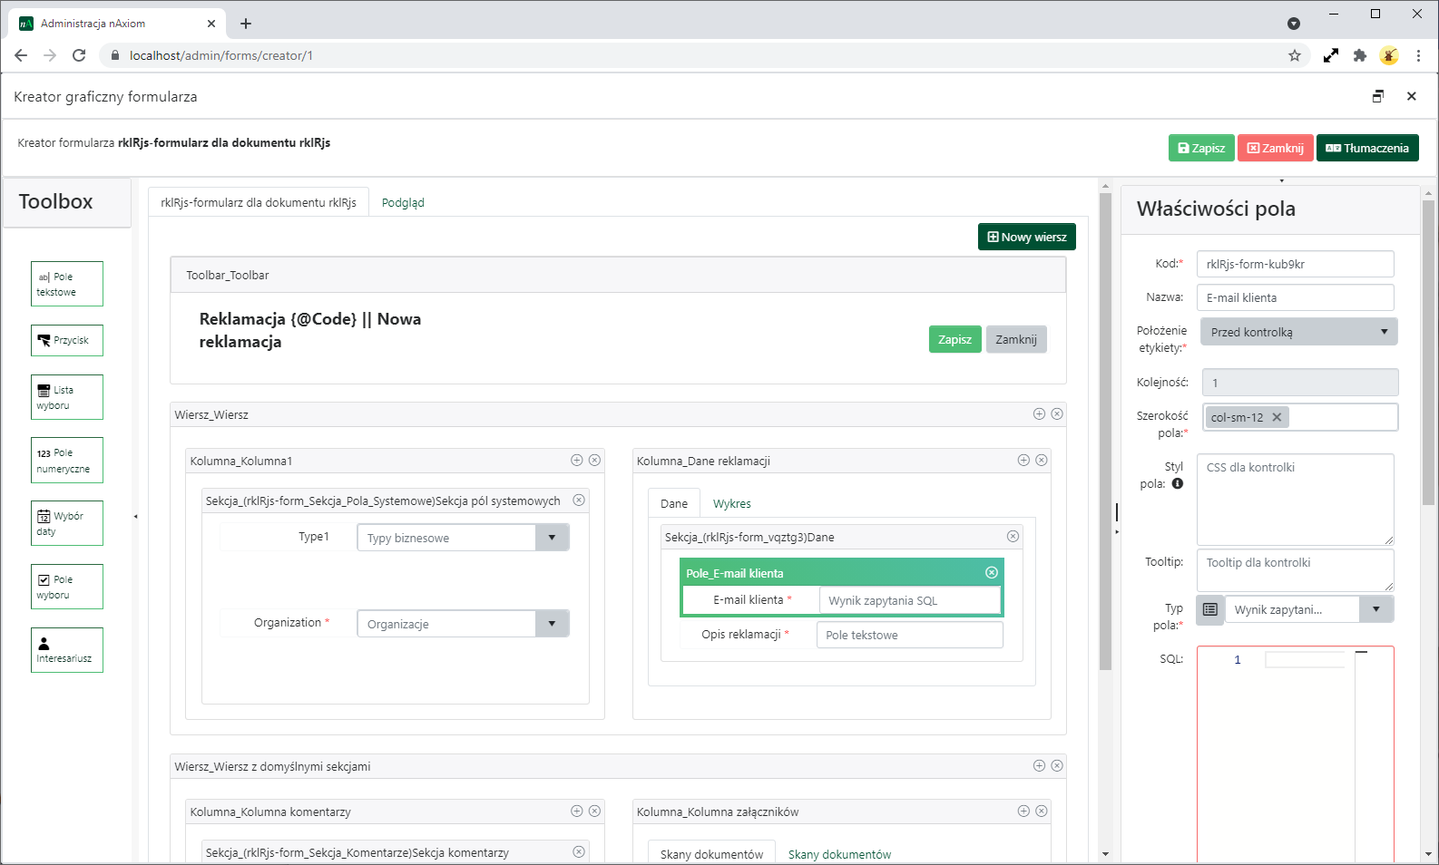Viewport: 1439px width, 865px height.
Task: Add element to Wiersz_Wiersz row
Action: click(x=1039, y=413)
